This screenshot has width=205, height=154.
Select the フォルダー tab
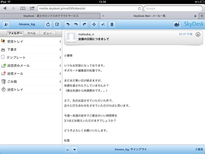pyautogui.click(x=15, y=33)
